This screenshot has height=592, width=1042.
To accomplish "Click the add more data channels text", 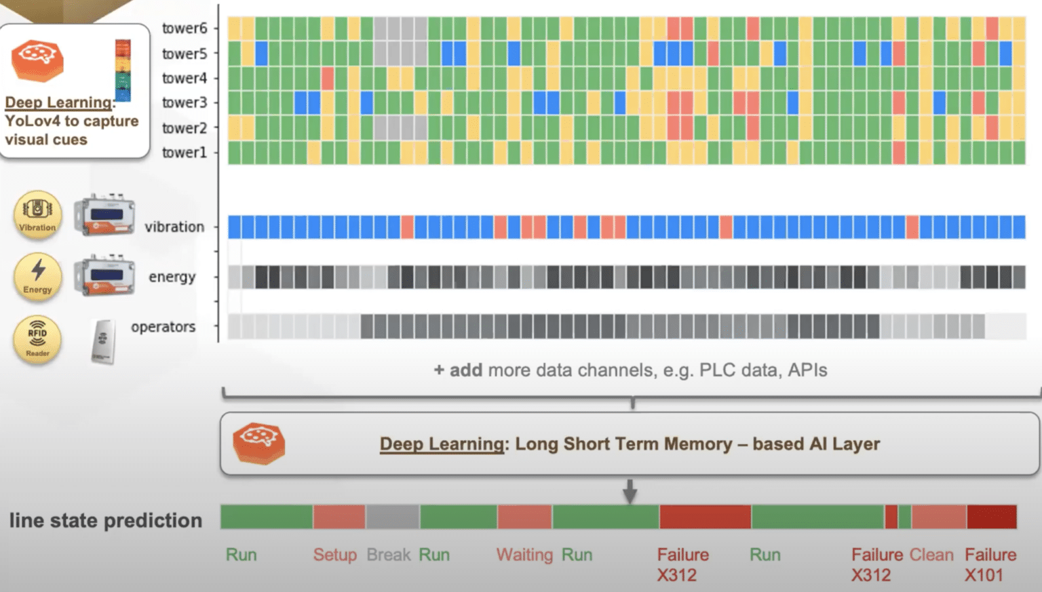I will [630, 370].
